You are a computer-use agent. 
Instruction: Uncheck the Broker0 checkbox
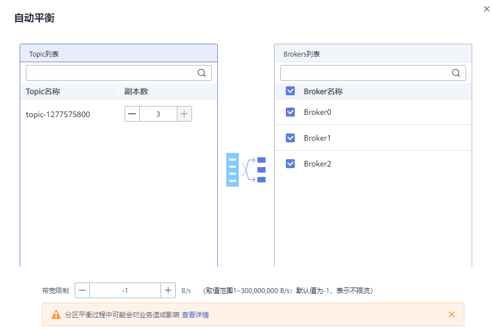290,112
